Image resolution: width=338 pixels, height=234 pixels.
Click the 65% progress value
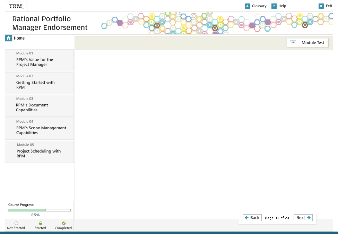[x=35, y=215]
